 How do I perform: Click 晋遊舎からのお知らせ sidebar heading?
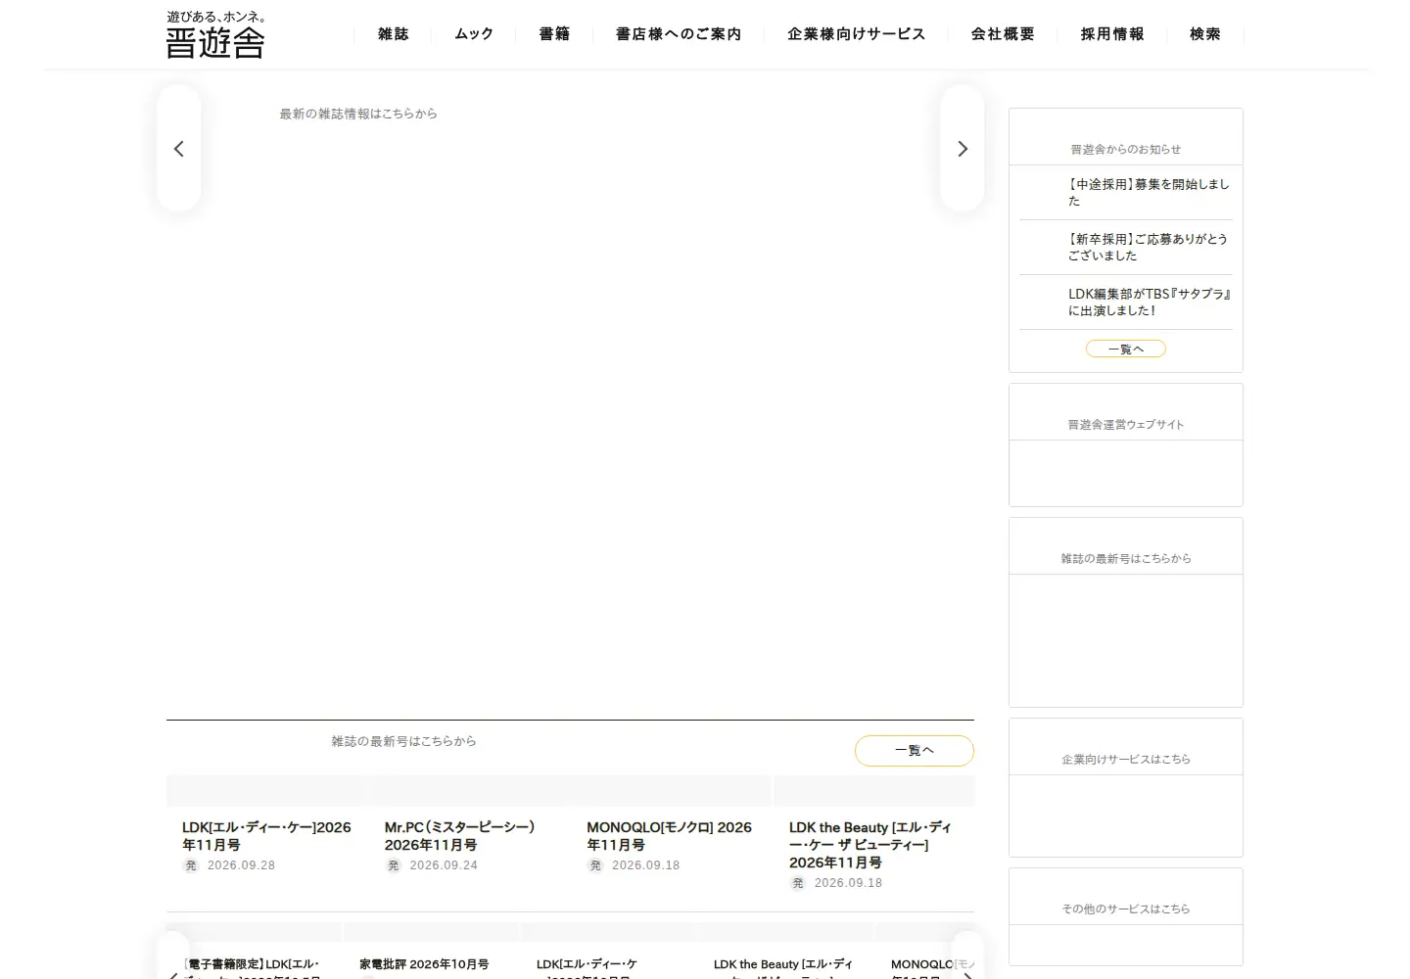point(1126,150)
